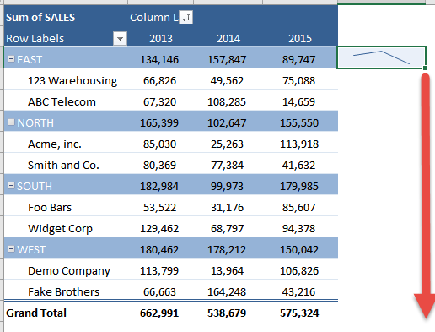The width and height of the screenshot is (435, 332).
Task: Click Acme, inc. 2014 value 25,263
Action: pyautogui.click(x=227, y=144)
